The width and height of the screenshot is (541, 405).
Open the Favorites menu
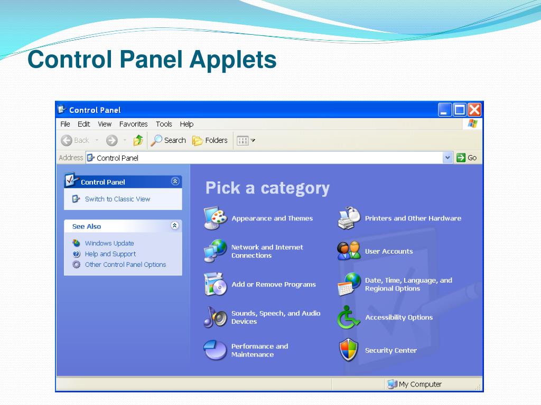tap(133, 124)
